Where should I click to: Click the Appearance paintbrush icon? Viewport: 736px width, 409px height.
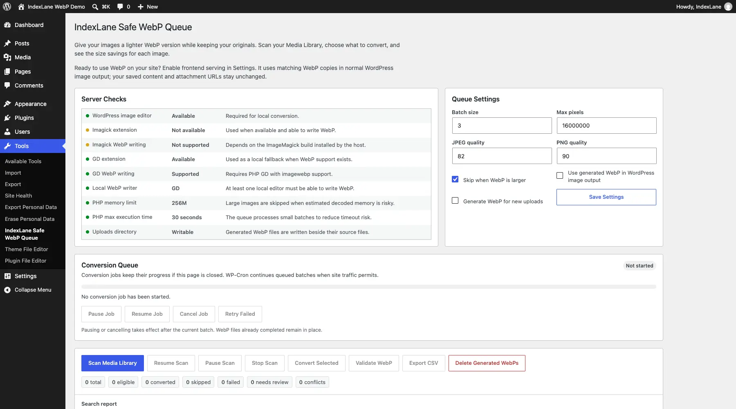tap(7, 104)
